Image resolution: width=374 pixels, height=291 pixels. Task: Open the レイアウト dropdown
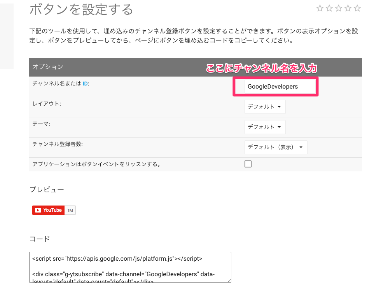[265, 107]
